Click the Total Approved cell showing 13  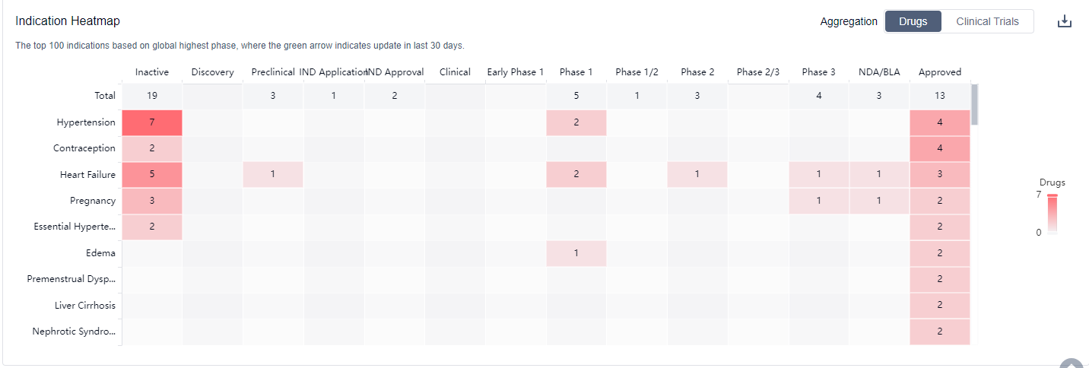click(939, 96)
